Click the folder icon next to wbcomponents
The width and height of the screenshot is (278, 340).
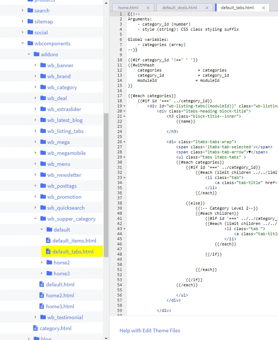30,43
